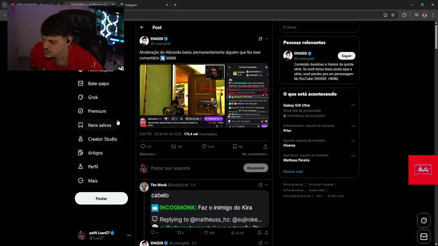Click the reply icon with 125 comments
Image resolution: width=438 pixels, height=246 pixels.
click(x=143, y=147)
